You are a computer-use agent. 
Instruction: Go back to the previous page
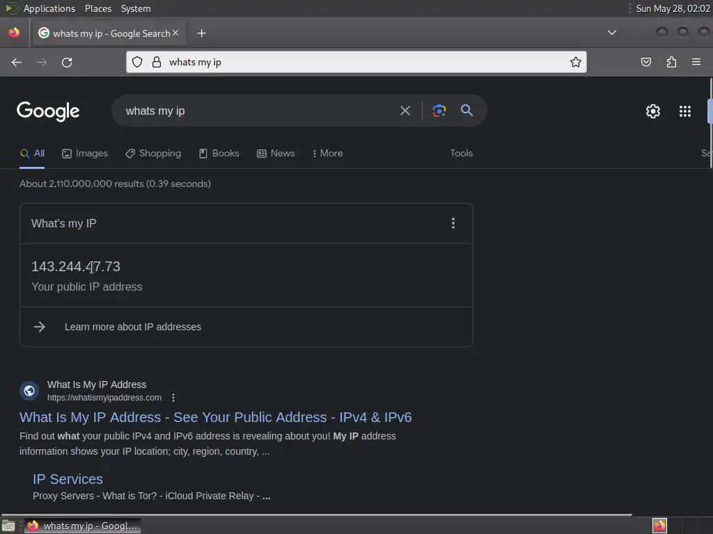pos(17,62)
